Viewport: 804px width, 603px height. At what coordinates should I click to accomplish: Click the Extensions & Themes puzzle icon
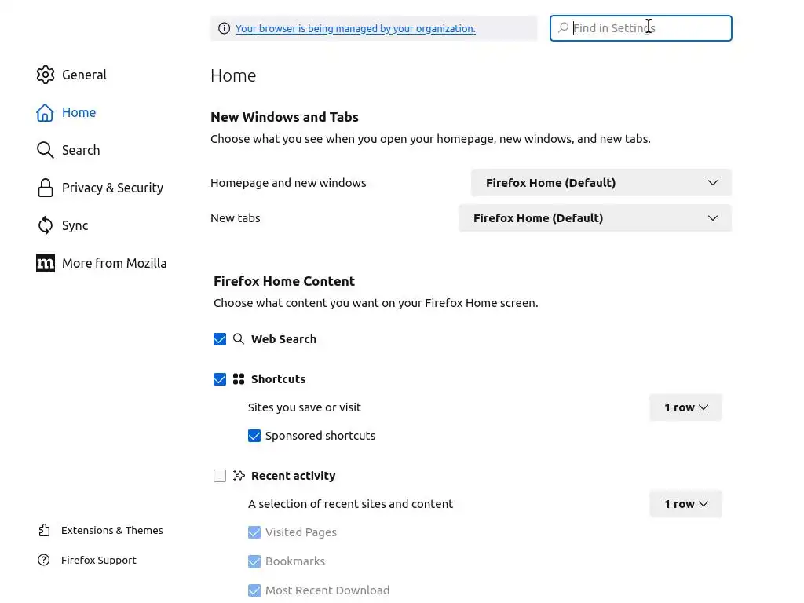coord(44,531)
